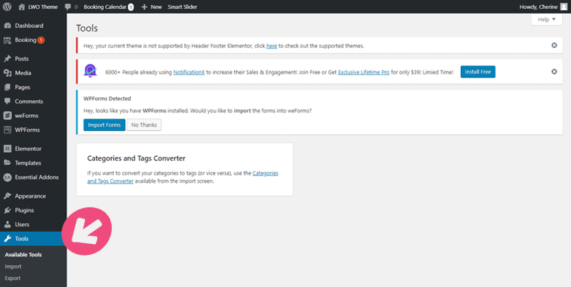Open the Export submenu item
The height and width of the screenshot is (287, 571).
pos(13,278)
